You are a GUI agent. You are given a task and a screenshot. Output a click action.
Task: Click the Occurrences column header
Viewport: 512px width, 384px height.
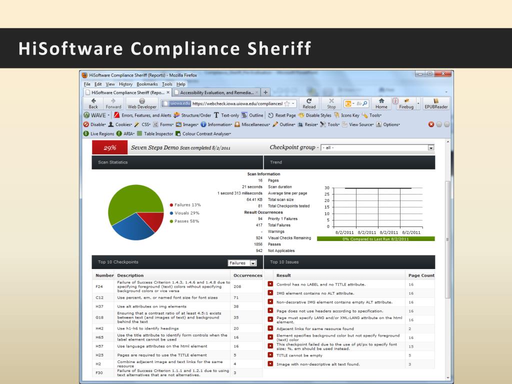pos(248,275)
